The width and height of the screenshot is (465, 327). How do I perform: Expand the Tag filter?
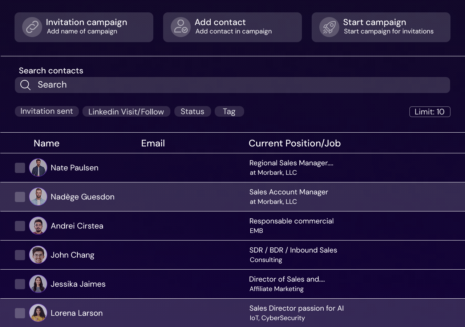pyautogui.click(x=229, y=112)
